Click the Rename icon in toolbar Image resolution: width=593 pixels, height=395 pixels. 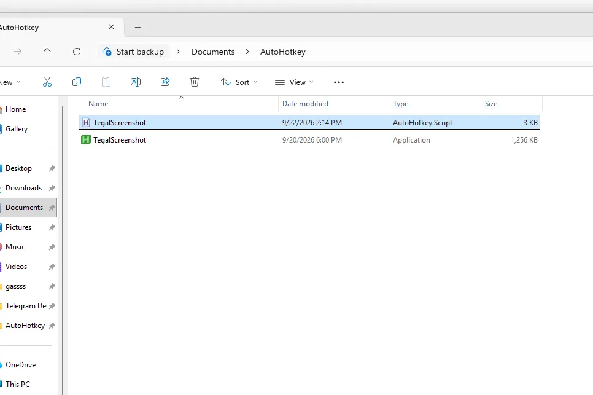pos(136,82)
